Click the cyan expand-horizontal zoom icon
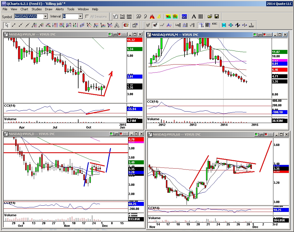Viewport: 294px width, 232px height. point(224,25)
